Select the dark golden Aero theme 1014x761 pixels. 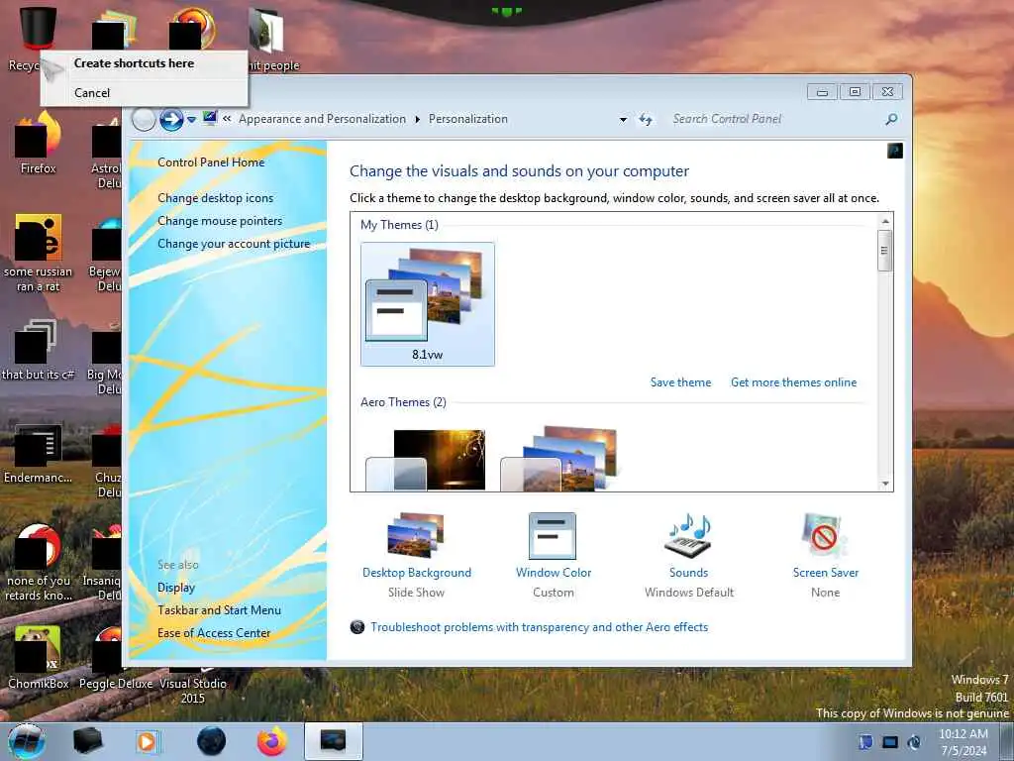tap(426, 460)
